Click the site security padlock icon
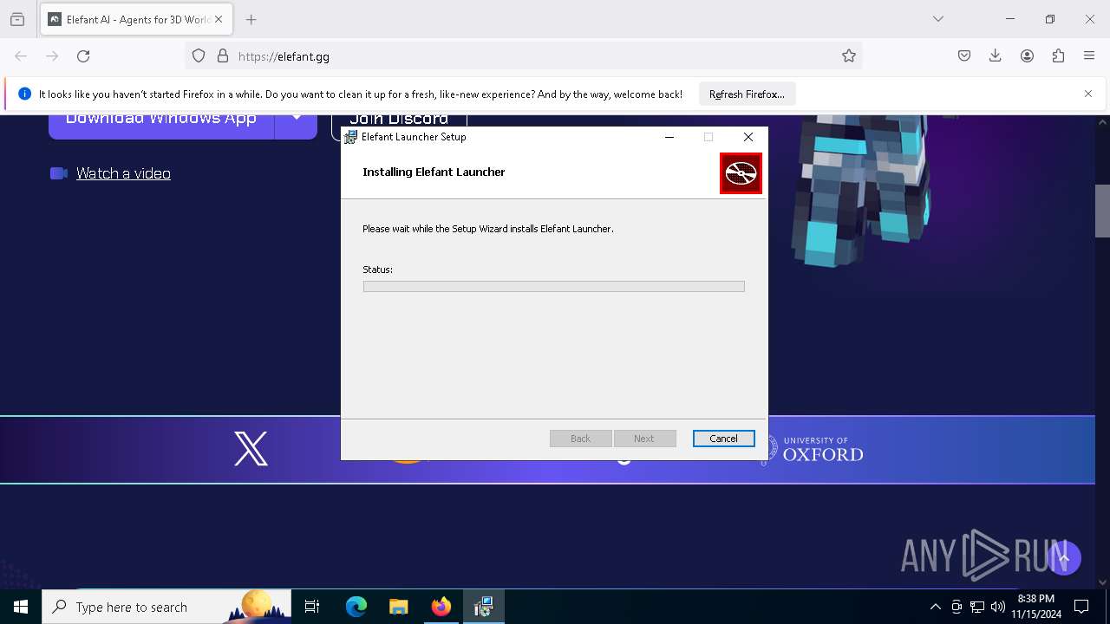Viewport: 1110px width, 624px height. (223, 56)
